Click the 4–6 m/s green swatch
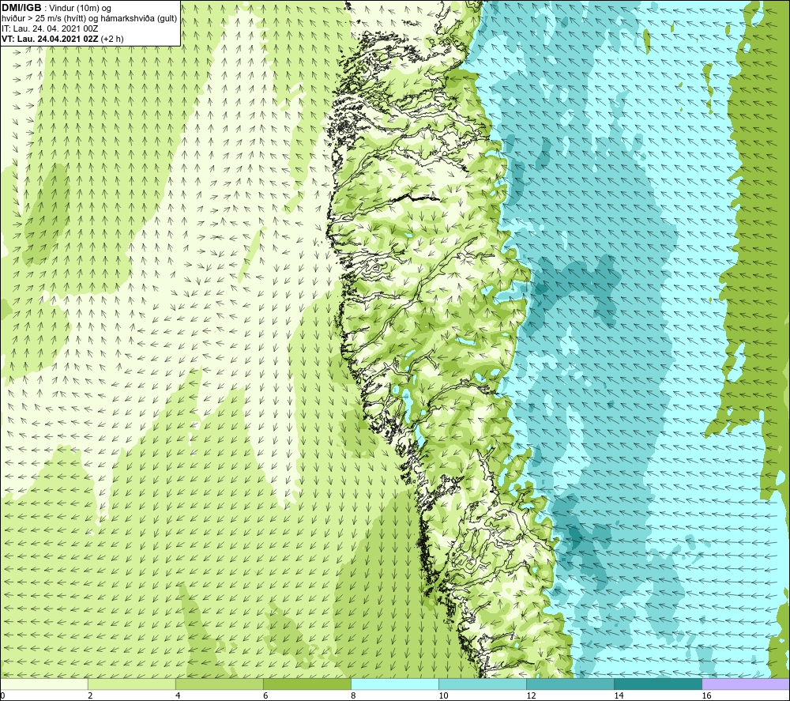This screenshot has width=790, height=701. 219,684
